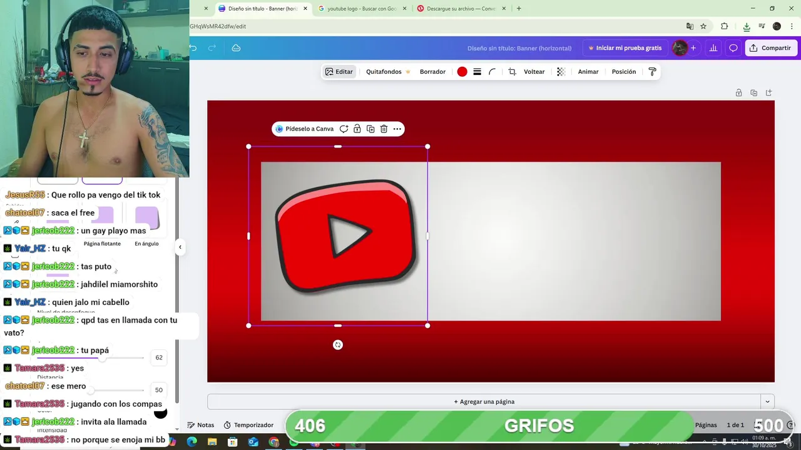Click the Editar button
This screenshot has width=801, height=450.
pos(339,72)
